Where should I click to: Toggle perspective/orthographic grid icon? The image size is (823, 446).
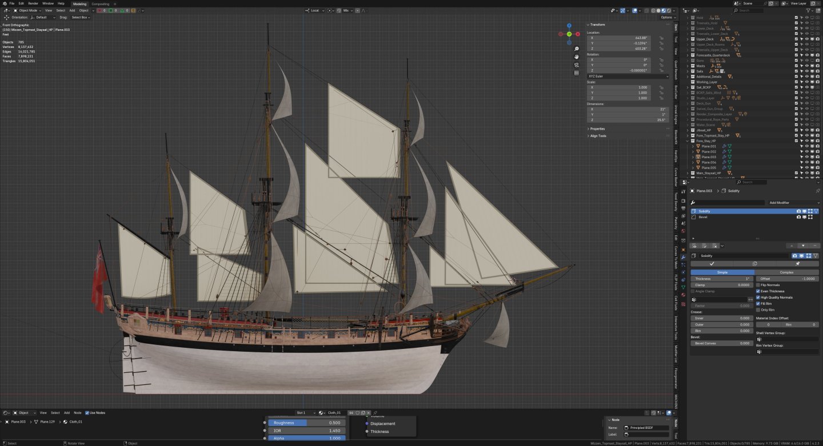[577, 73]
